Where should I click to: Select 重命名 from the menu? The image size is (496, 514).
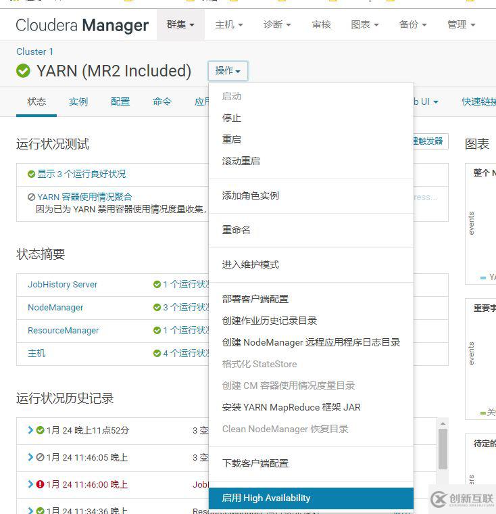(x=311, y=230)
